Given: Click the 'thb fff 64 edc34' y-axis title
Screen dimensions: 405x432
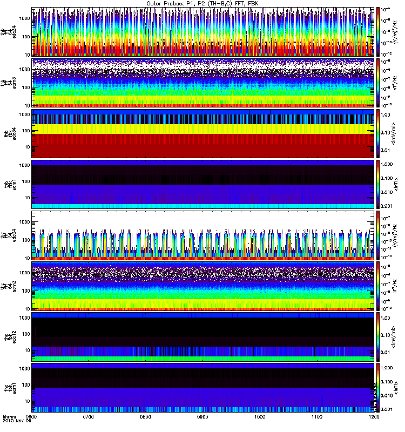Looking at the screenshot, I should [x=9, y=32].
